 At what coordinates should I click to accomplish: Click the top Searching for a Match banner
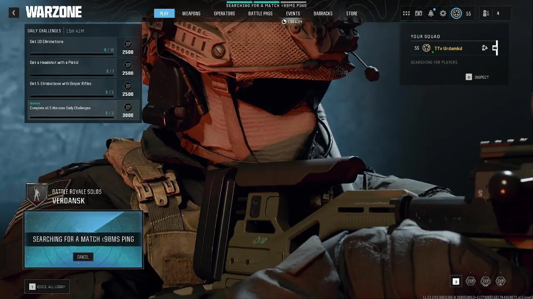click(x=266, y=5)
